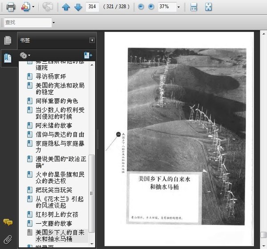Click the fit full page icon
The height and width of the screenshot is (249, 267).
click(208, 7)
